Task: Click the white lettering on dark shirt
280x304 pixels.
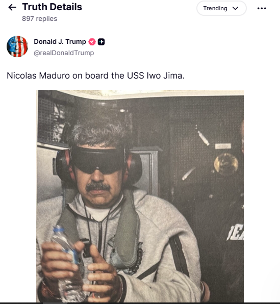Action: (x=235, y=233)
